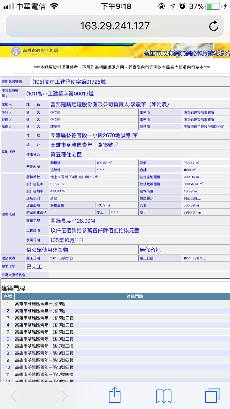230x409 pixels.
Task: Select 王寶營造工程股份有限公司 contractor firm
Action: (204, 127)
